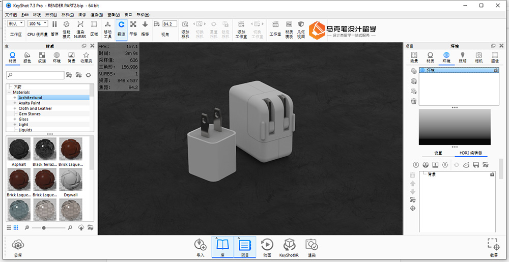Expand the Axalta Paint folder

click(x=15, y=103)
